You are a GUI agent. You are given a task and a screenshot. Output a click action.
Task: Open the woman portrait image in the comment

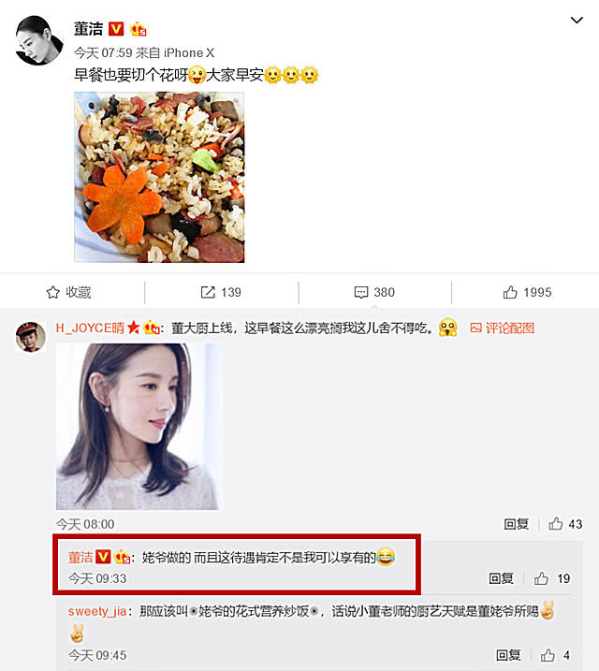[x=139, y=426]
